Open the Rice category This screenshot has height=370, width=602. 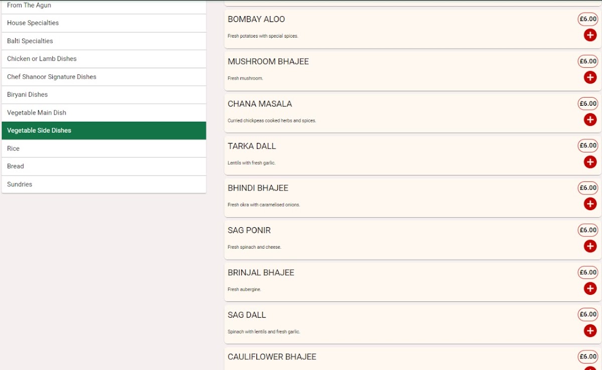coord(104,148)
